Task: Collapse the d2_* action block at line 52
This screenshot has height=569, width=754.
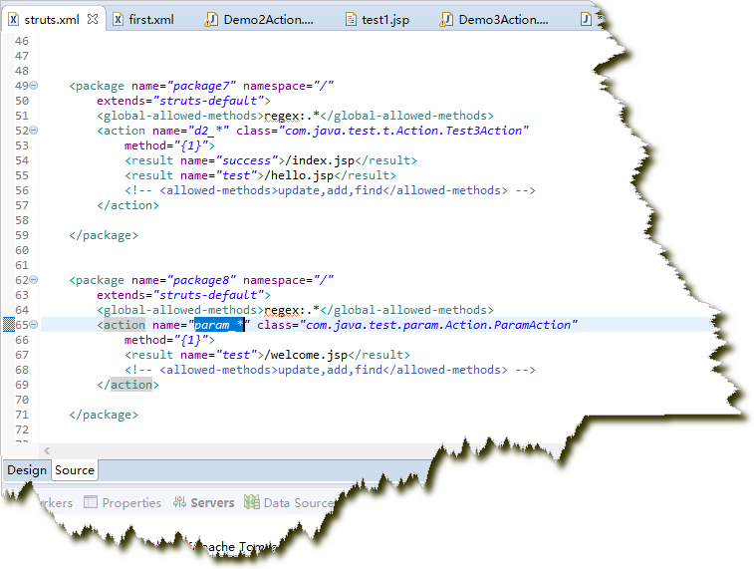Action: click(x=34, y=131)
